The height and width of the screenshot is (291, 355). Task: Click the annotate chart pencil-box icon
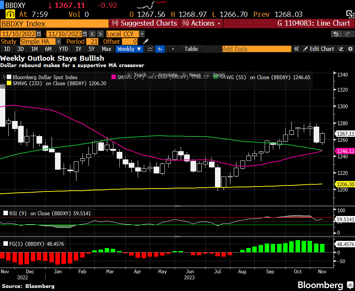(341, 49)
